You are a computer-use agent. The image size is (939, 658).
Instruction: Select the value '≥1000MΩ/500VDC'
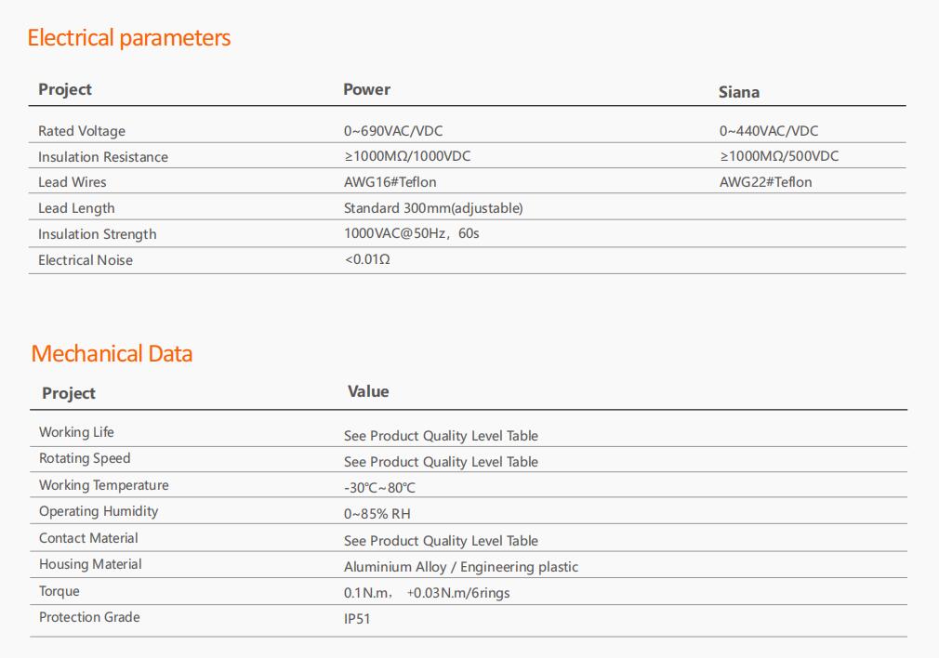[779, 156]
